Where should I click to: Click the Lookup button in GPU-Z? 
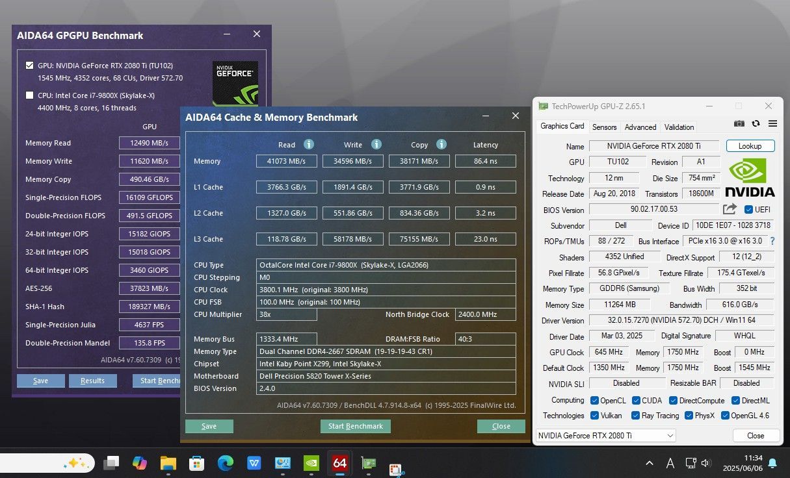[x=750, y=146]
